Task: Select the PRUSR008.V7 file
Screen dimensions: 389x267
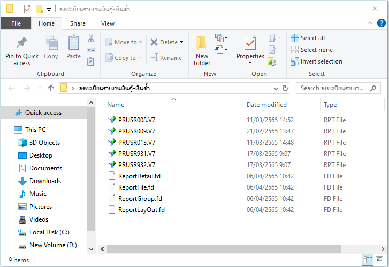Action: point(136,120)
